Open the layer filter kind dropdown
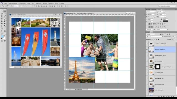The width and height of the screenshot is (177, 99). click(x=150, y=34)
